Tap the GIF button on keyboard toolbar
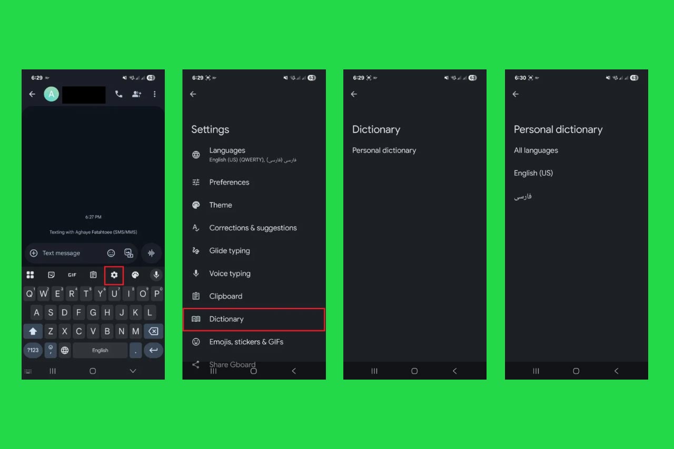The width and height of the screenshot is (674, 449). pos(72,275)
